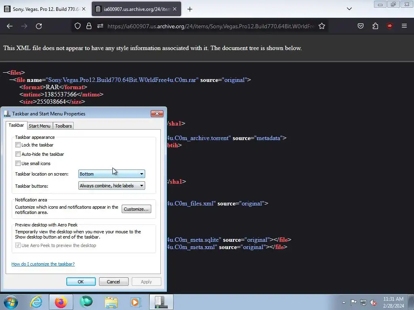Open the list all tabs chevron
Screen dimensions: 414x310
tap(349, 9)
